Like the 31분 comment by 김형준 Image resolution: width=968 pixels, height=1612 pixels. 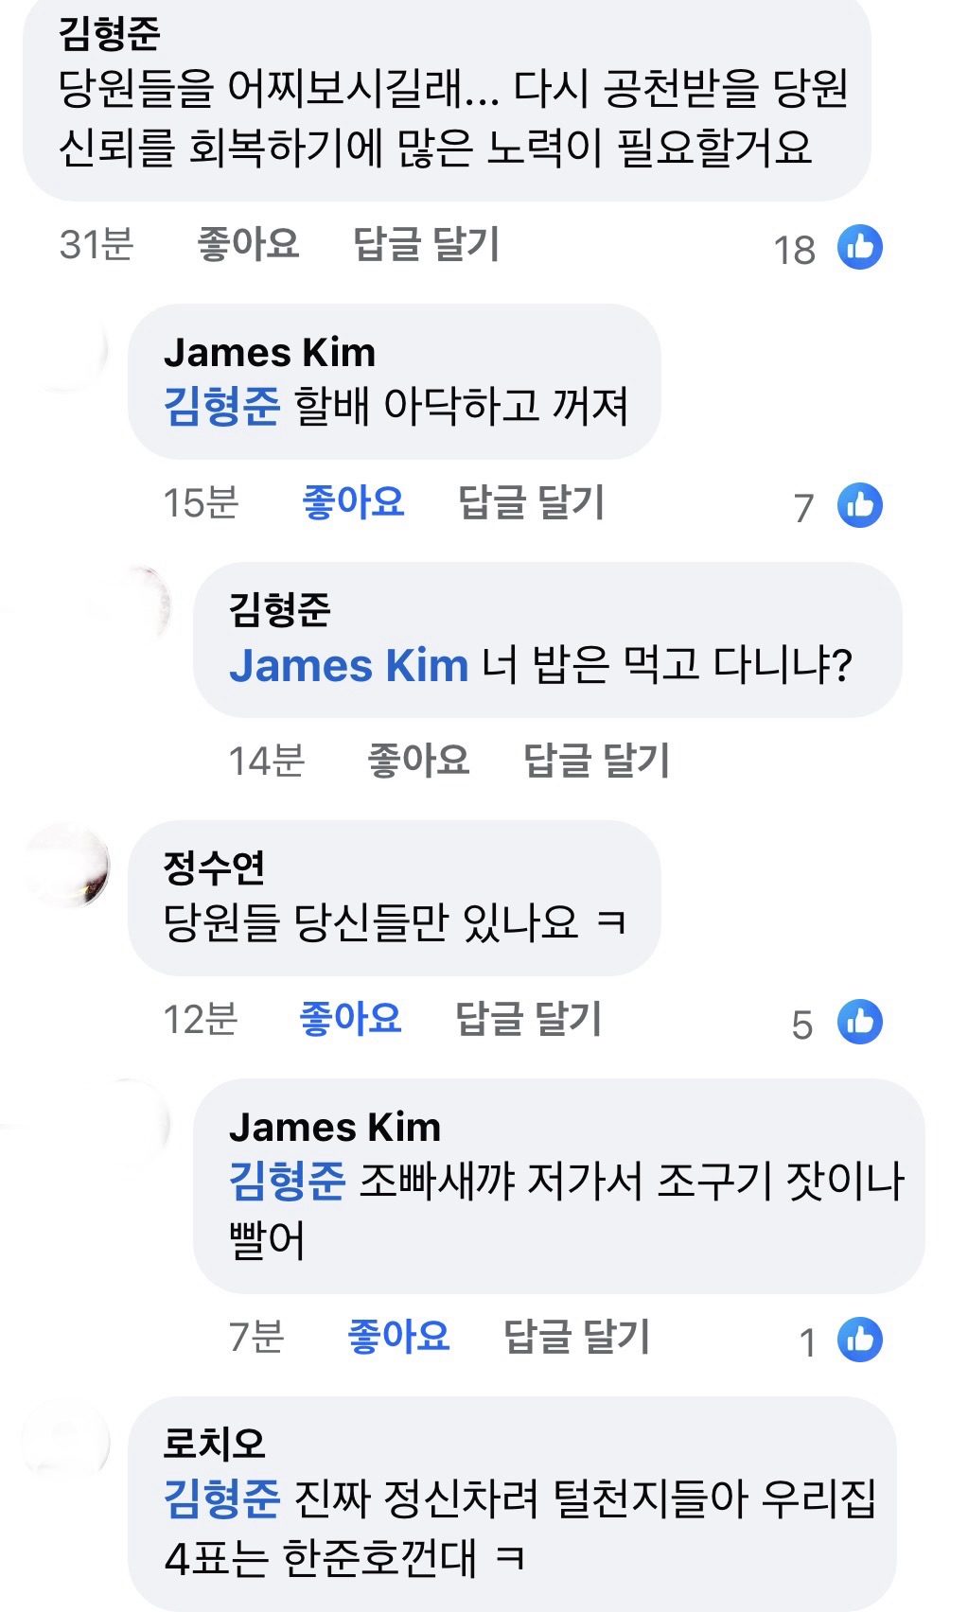pyautogui.click(x=248, y=244)
